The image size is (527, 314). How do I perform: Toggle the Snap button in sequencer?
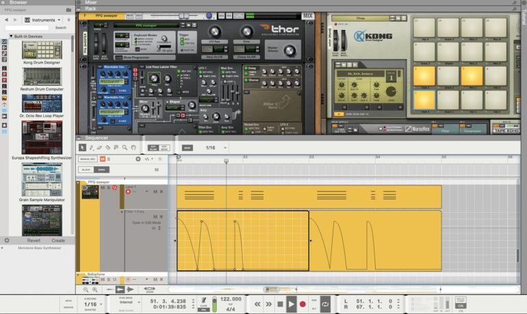tap(188, 147)
